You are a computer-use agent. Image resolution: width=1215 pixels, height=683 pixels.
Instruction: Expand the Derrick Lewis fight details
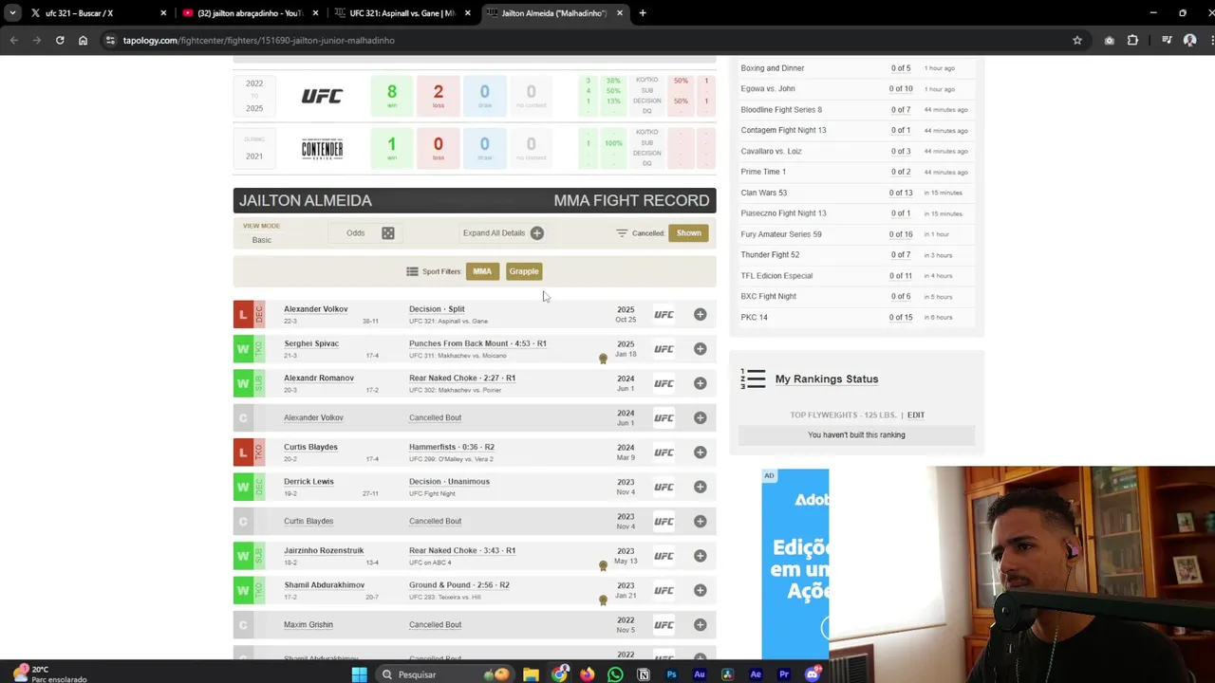pos(700,487)
